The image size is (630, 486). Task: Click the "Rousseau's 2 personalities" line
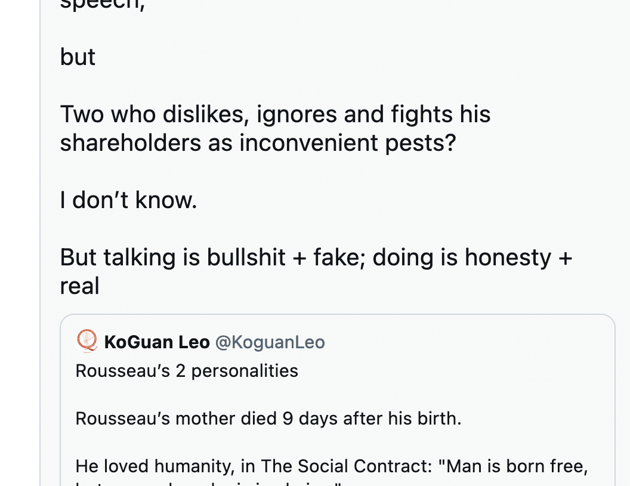(187, 371)
